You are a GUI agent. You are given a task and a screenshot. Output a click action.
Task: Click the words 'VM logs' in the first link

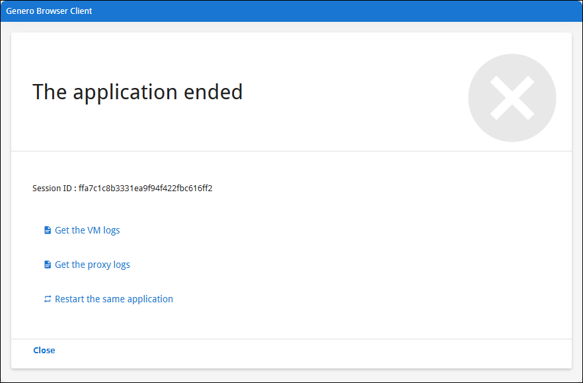point(104,230)
